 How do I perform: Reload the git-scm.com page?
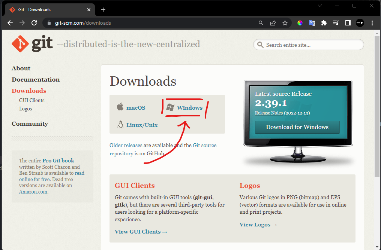point(34,23)
